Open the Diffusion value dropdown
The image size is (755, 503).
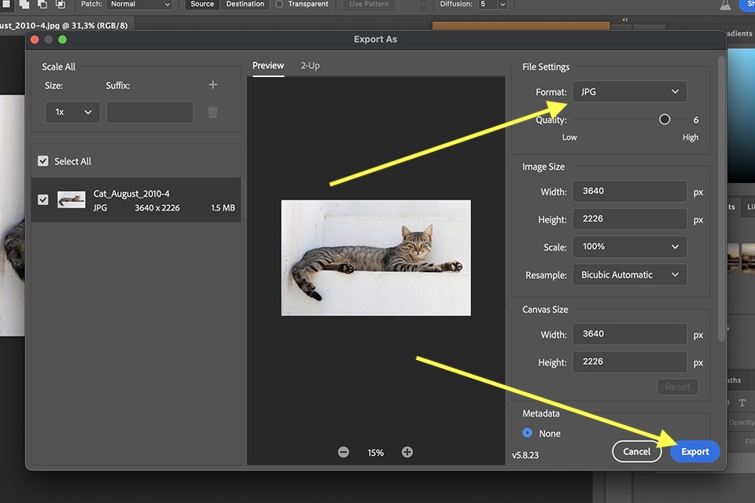(503, 5)
